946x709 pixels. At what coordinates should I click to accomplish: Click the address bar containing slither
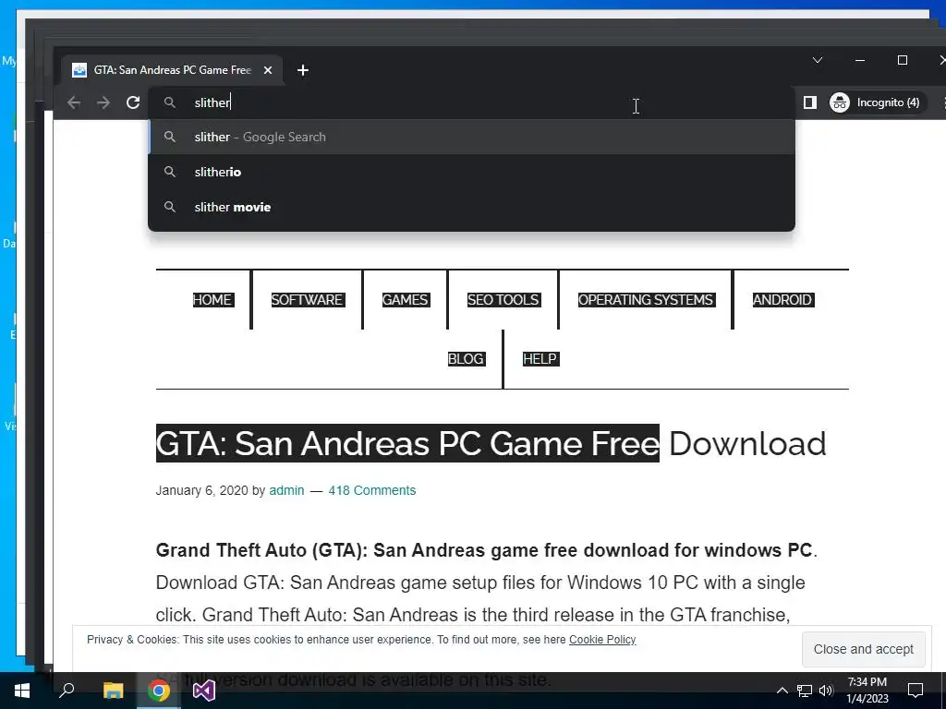(471, 103)
